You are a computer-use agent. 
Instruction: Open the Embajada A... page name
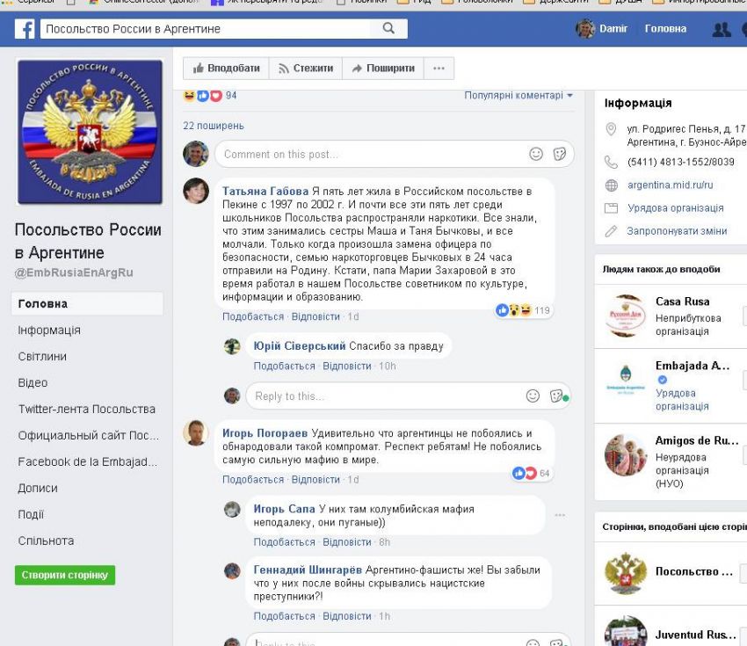tap(693, 366)
